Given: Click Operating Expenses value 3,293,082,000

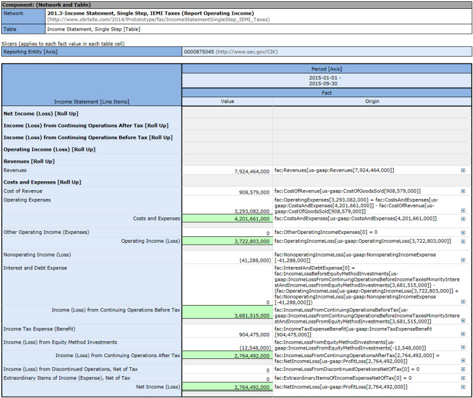Looking at the screenshot, I should coord(252,211).
